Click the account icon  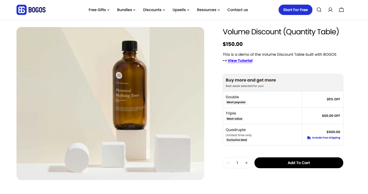[x=330, y=10]
